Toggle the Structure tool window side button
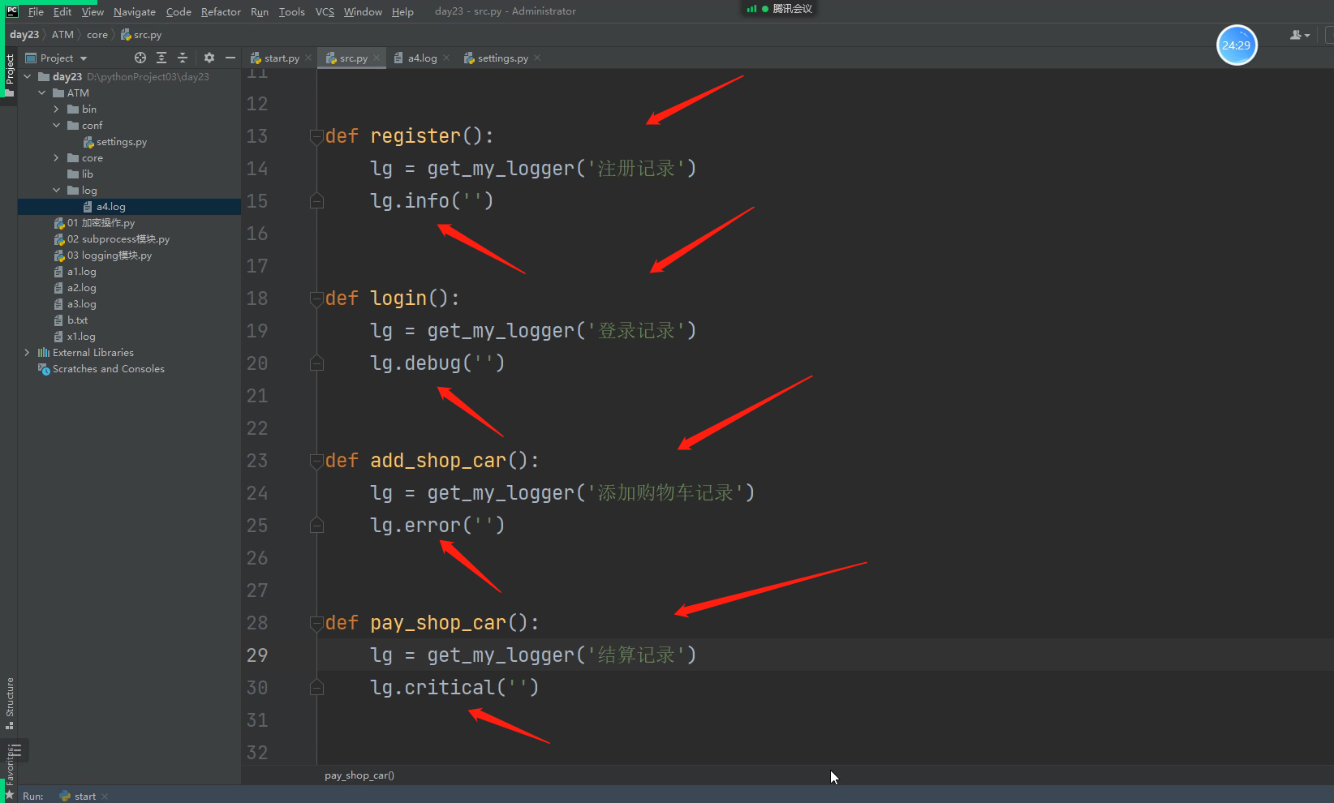The image size is (1334, 803). pos(9,702)
